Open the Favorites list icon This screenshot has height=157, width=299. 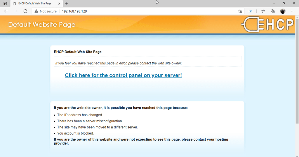coord(263,11)
